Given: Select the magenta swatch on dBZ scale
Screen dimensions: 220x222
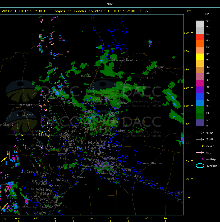Looking at the screenshot, I should (200, 83).
